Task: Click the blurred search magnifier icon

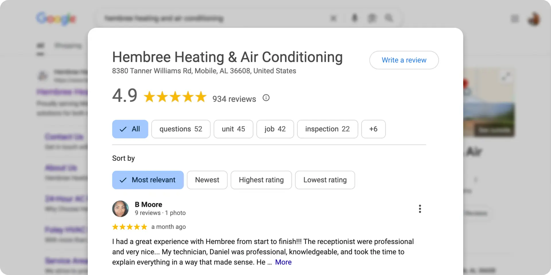Action: (x=389, y=18)
